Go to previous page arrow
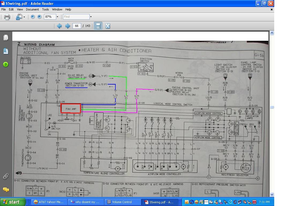Screen dimensions: 286x206 click(x=59, y=26)
